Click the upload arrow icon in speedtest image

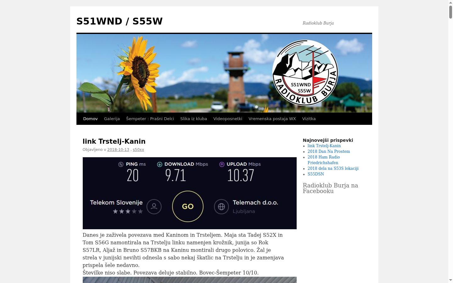click(x=222, y=164)
